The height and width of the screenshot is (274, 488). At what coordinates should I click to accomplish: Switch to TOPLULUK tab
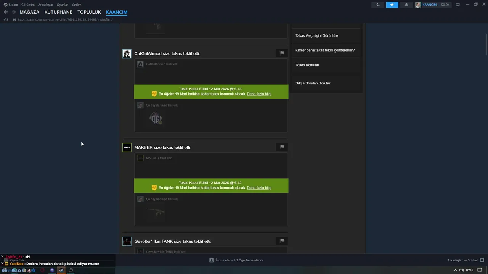[89, 12]
